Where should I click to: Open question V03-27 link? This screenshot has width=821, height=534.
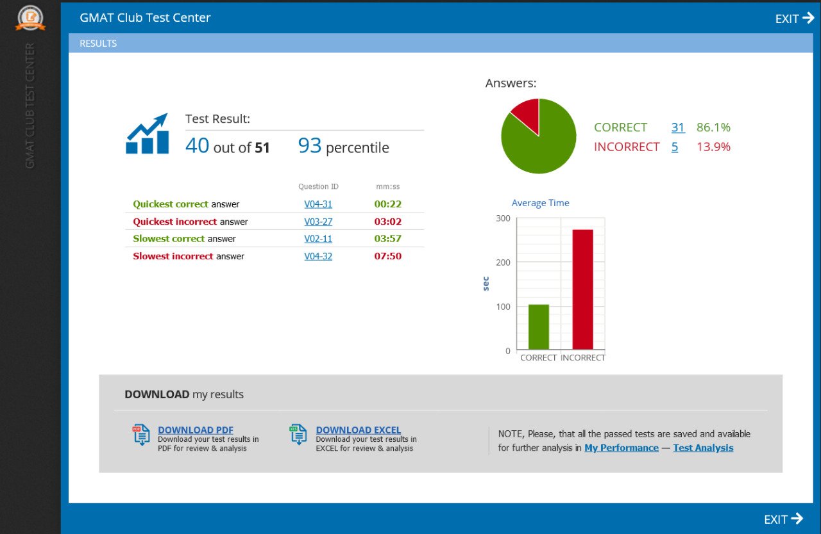pos(318,222)
